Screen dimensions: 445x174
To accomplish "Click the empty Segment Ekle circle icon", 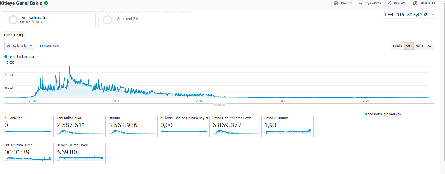I will (107, 20).
